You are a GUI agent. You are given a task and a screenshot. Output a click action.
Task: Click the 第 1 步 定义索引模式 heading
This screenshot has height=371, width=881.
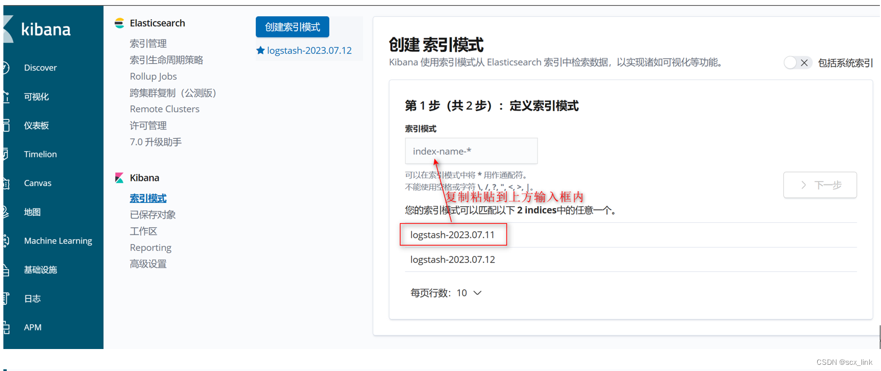pos(492,105)
